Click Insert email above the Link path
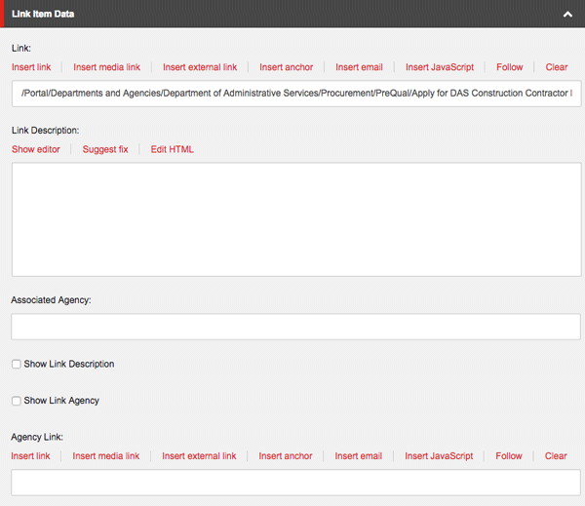The width and height of the screenshot is (585, 506). coord(359,67)
